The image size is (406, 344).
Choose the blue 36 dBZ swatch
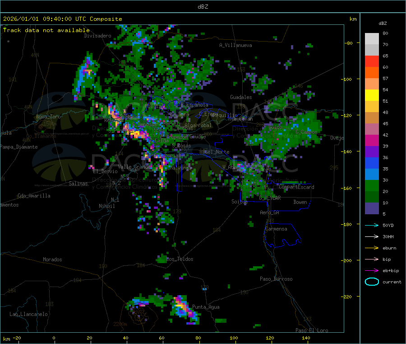click(x=372, y=163)
